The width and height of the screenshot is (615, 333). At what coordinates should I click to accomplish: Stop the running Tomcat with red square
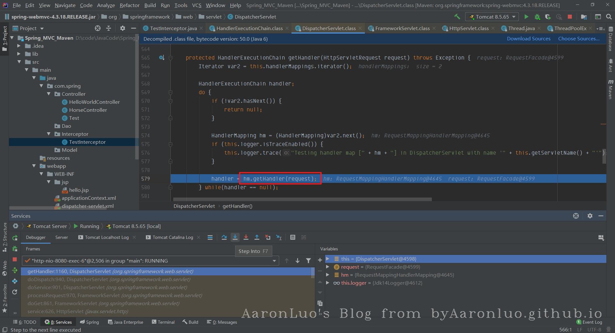(x=570, y=17)
